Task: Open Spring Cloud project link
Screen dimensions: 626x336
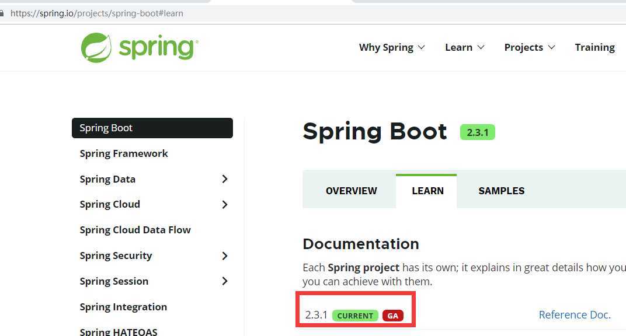Action: coord(110,204)
